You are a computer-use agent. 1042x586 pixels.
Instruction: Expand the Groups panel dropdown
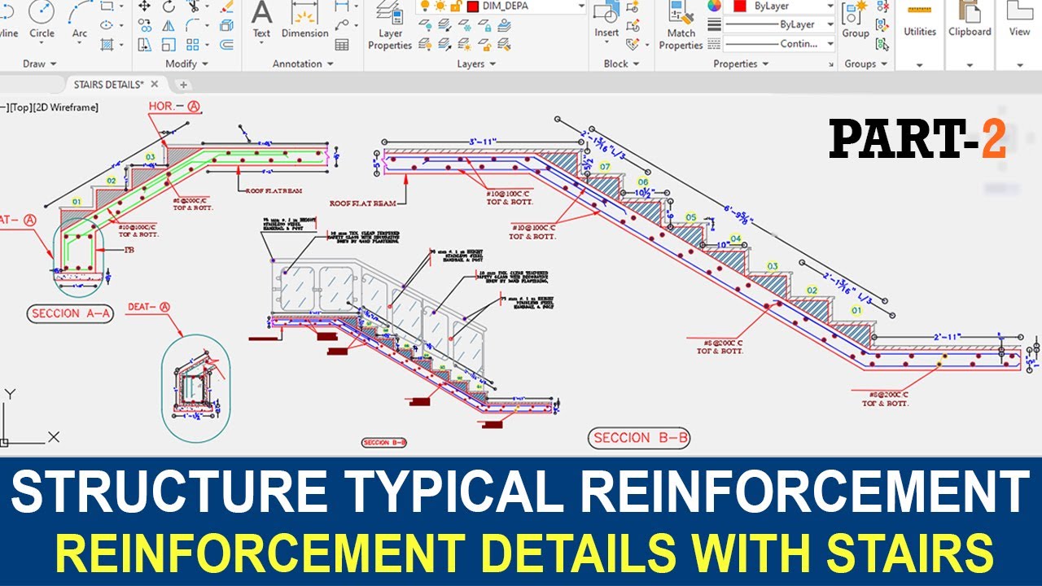[x=865, y=63]
